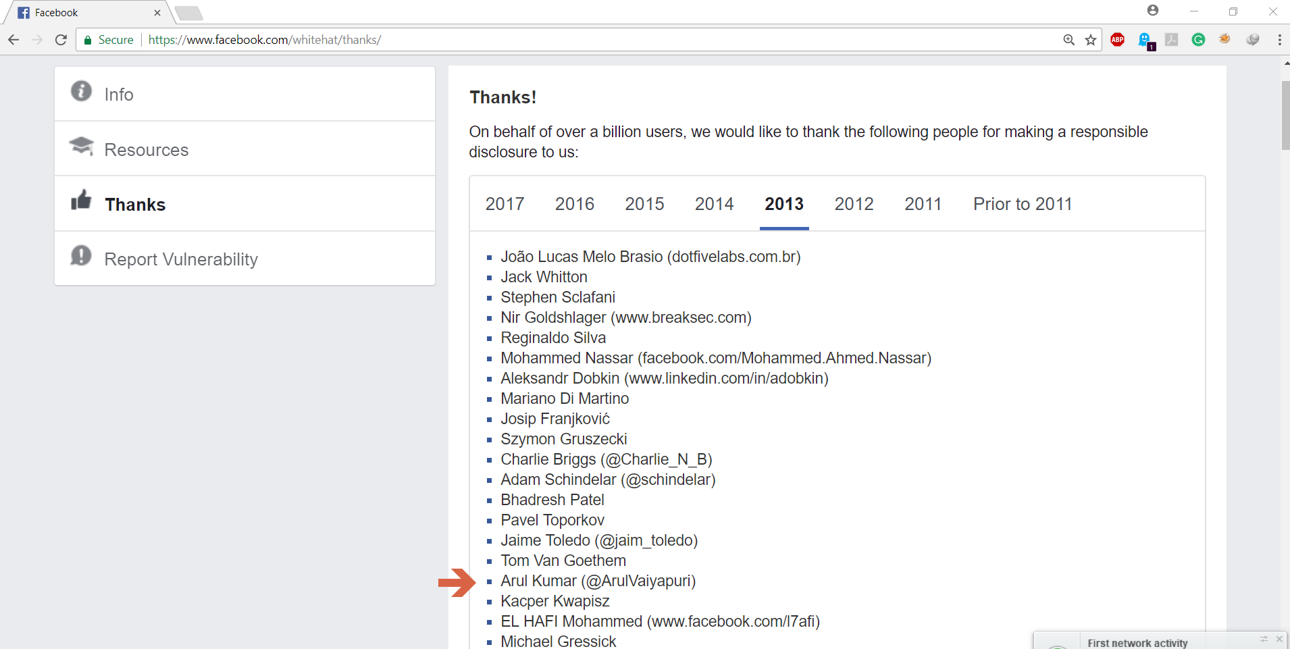The image size is (1290, 649).
Task: Switch to the 2017 tab
Action: 505,204
